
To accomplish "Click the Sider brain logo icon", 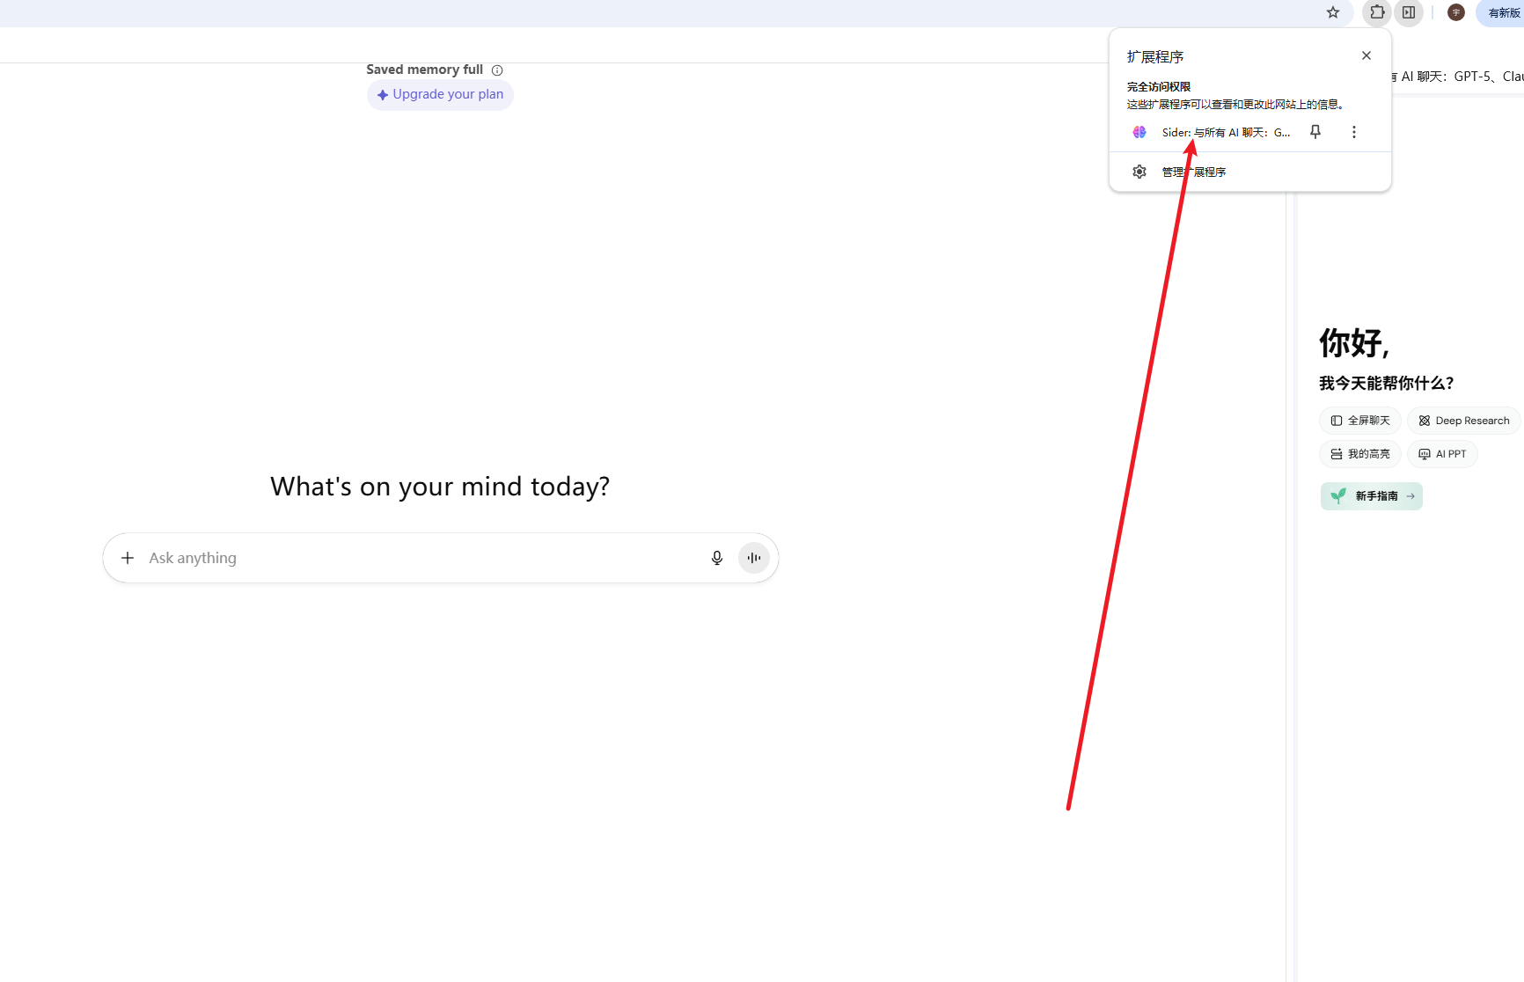I will point(1139,132).
